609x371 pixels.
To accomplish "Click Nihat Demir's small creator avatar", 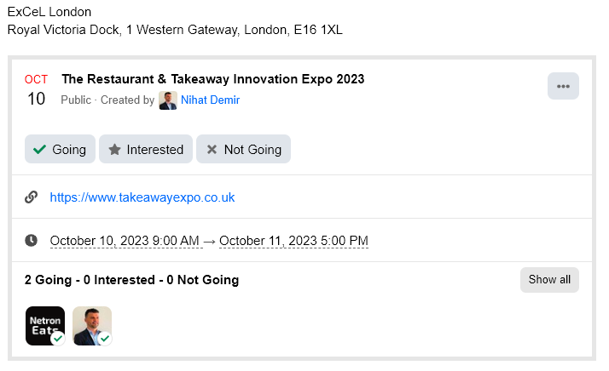I will [168, 100].
